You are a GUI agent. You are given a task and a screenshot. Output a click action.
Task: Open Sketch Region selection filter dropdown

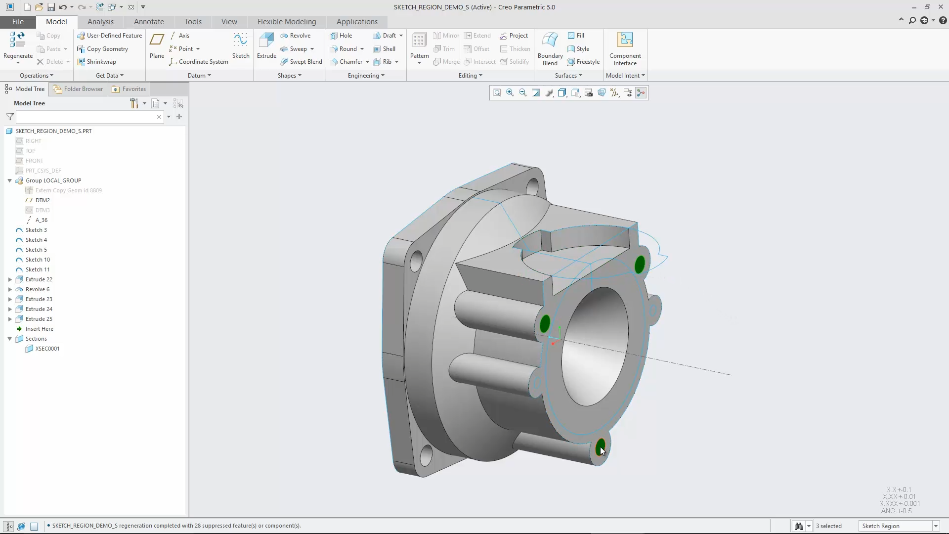pos(936,526)
